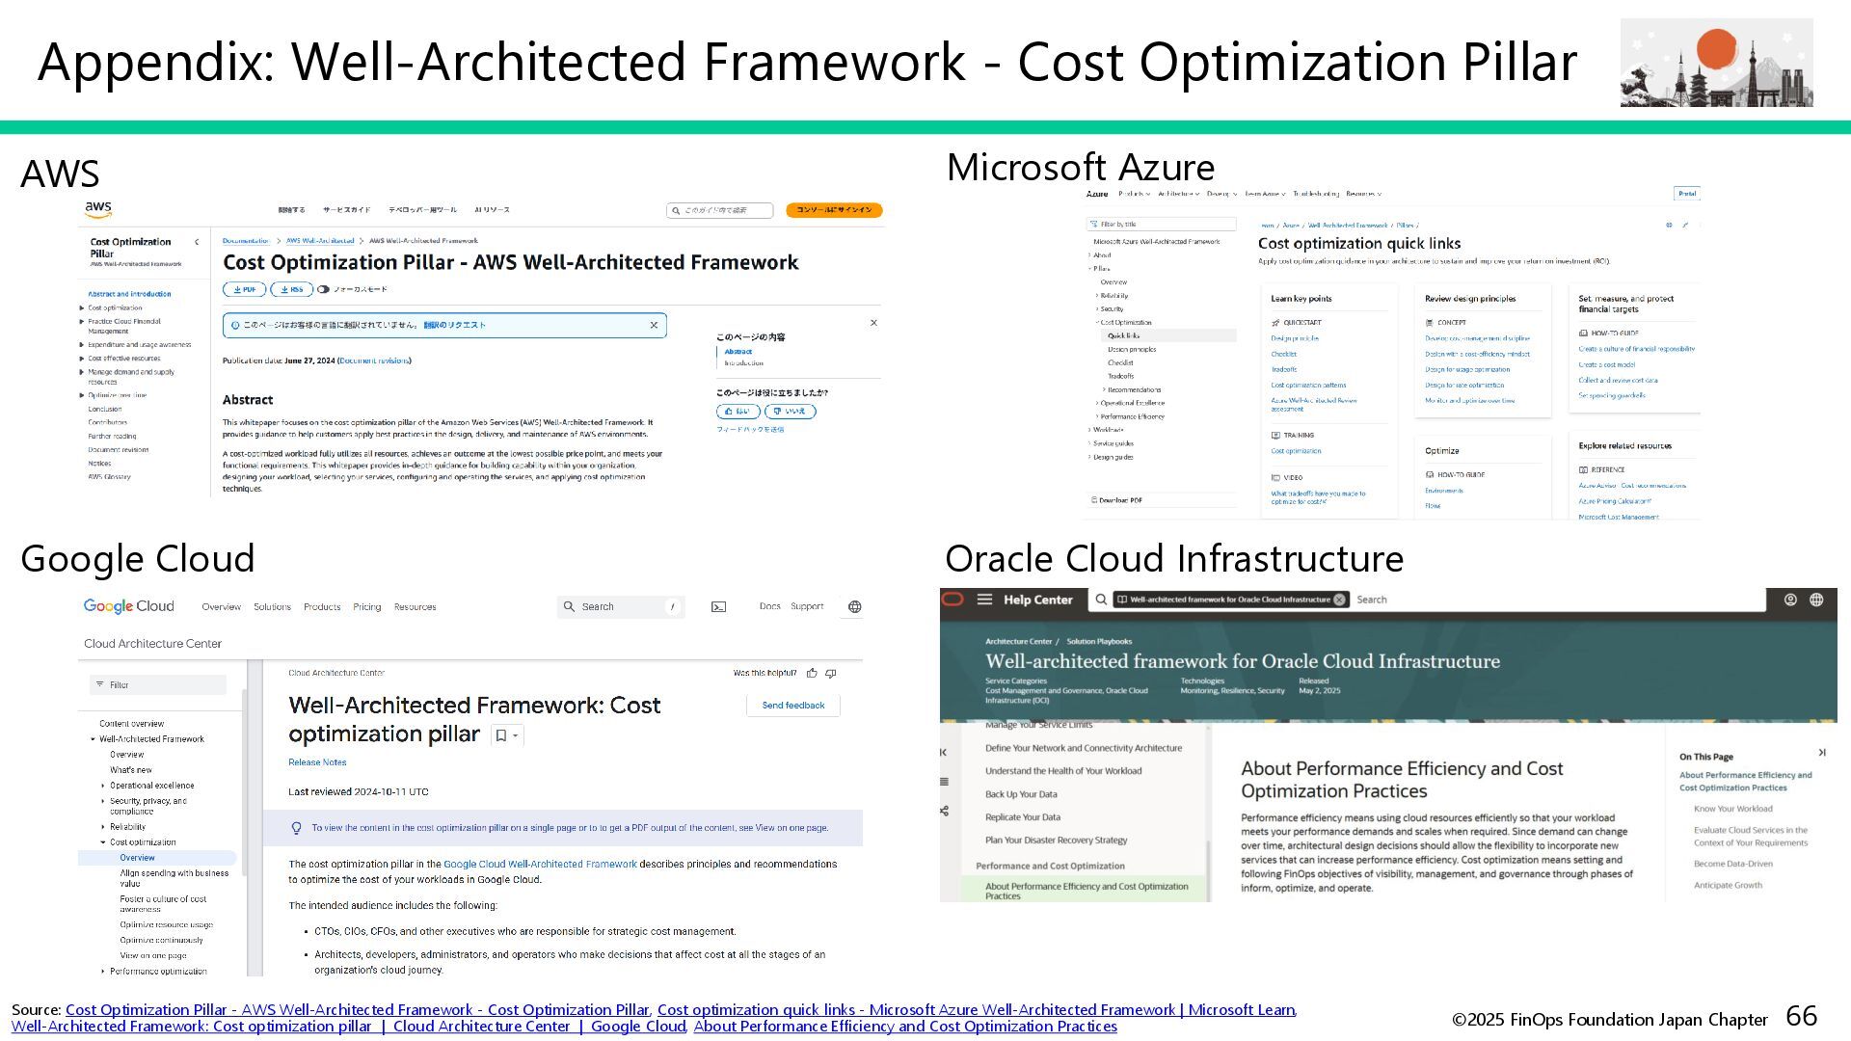Select Know Your Workload in Oracle panel
This screenshot has height=1041, width=1851.
1733,809
